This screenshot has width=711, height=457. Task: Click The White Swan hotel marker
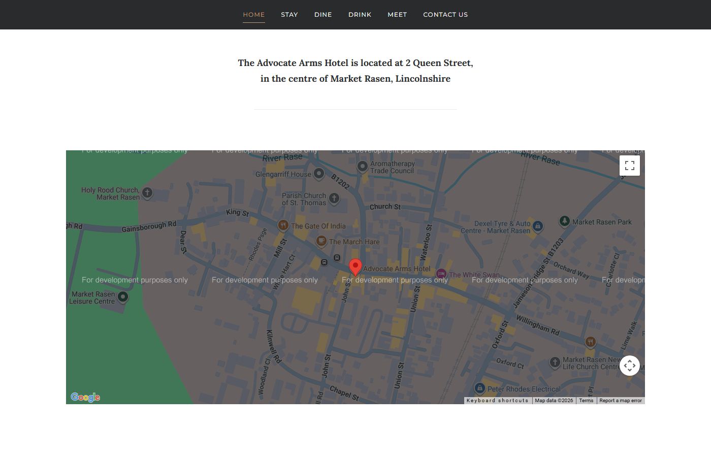[x=441, y=274]
